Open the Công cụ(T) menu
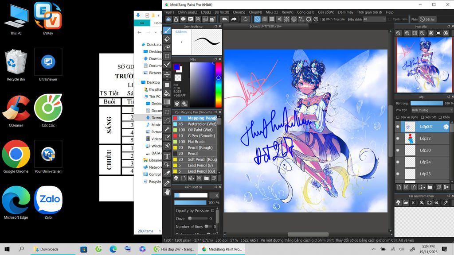This screenshot has width=454, height=255. tap(305, 12)
